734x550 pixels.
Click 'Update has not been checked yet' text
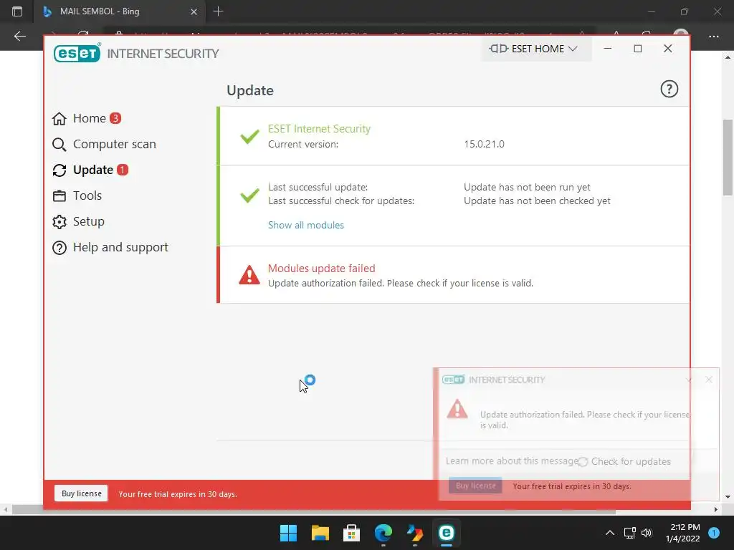[537, 201]
